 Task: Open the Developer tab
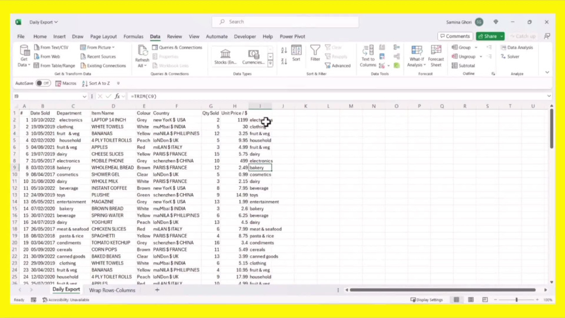coord(245,36)
